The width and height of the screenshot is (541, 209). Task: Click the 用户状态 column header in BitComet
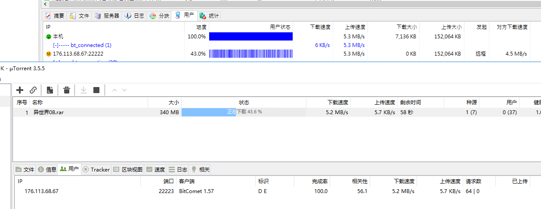[x=251, y=27]
